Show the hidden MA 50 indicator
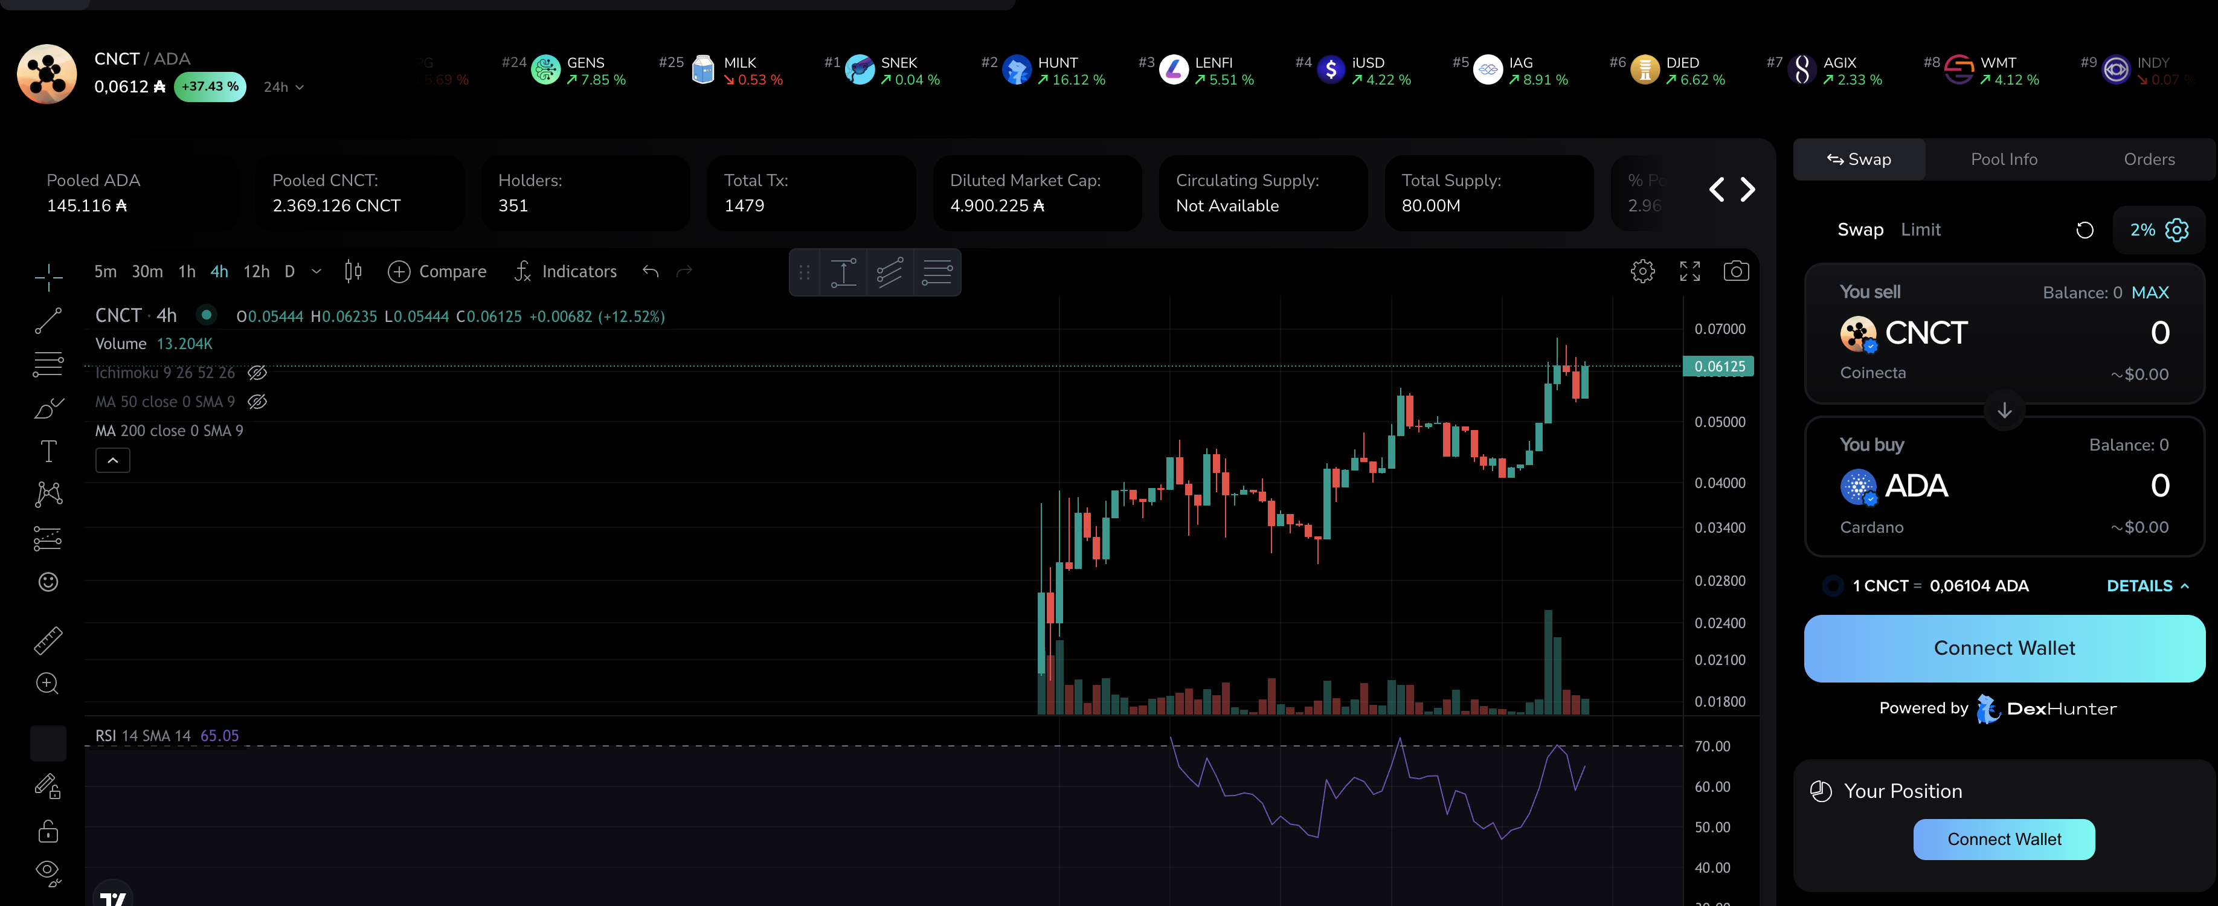This screenshot has width=2218, height=906. (257, 402)
